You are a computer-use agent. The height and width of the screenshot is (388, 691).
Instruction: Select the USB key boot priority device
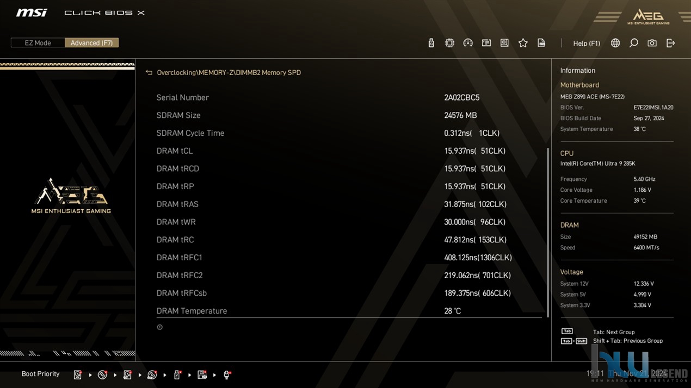click(x=177, y=374)
